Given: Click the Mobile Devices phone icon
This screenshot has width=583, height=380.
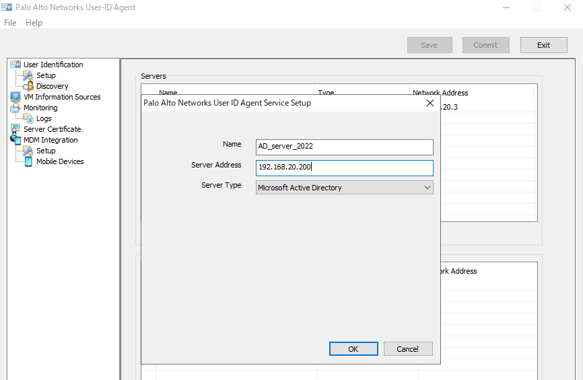Looking at the screenshot, I should coord(28,161).
